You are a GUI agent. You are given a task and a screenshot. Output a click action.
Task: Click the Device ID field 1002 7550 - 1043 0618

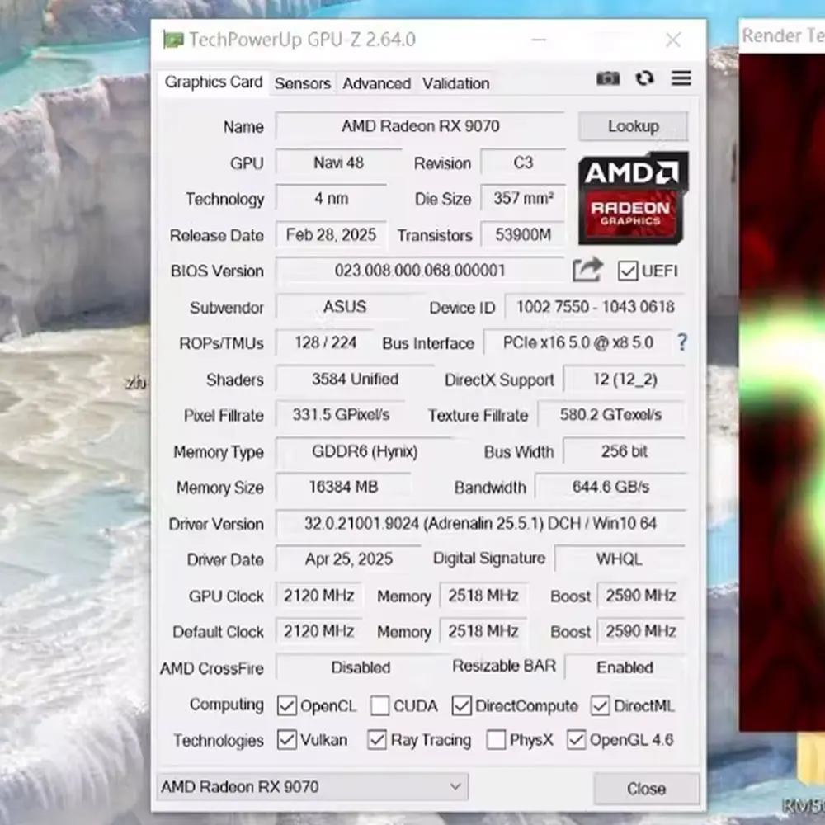[x=595, y=307]
